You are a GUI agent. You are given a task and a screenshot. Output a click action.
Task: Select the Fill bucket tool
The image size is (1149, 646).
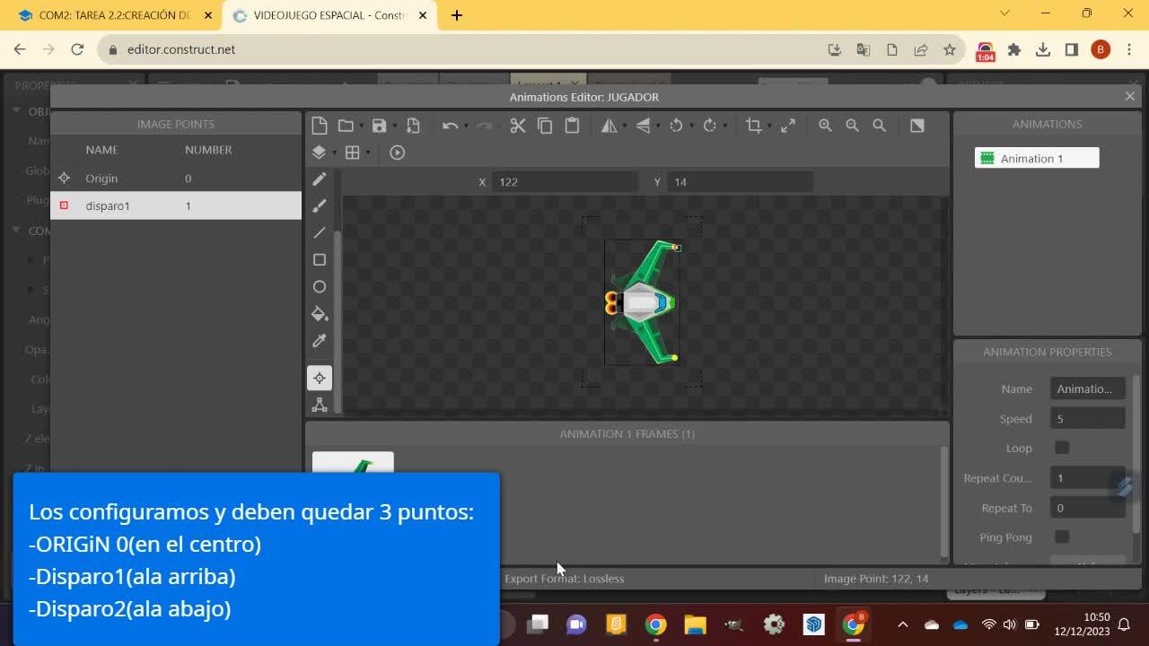[320, 314]
